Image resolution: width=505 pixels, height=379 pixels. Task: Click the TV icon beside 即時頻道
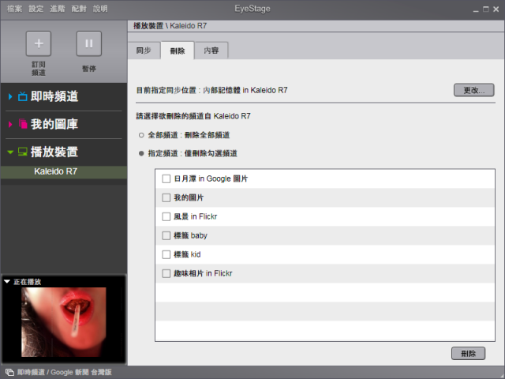point(22,96)
